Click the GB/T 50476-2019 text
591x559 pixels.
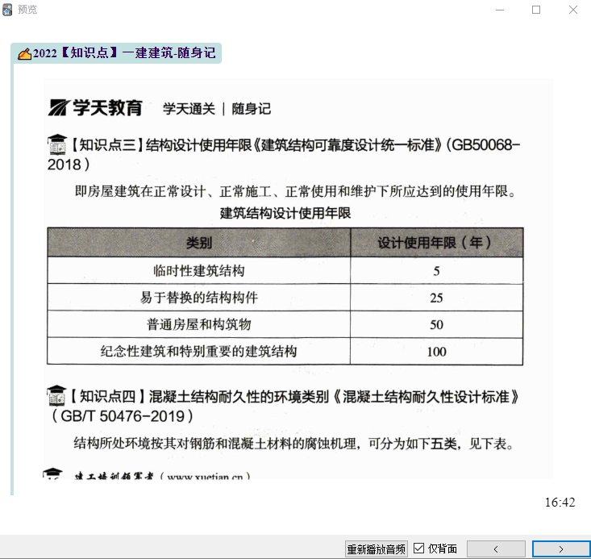[122, 416]
